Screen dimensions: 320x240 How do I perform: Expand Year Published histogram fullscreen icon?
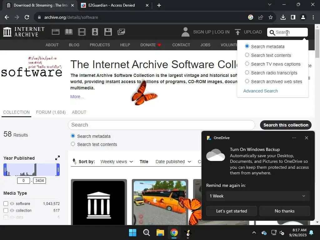(57, 158)
